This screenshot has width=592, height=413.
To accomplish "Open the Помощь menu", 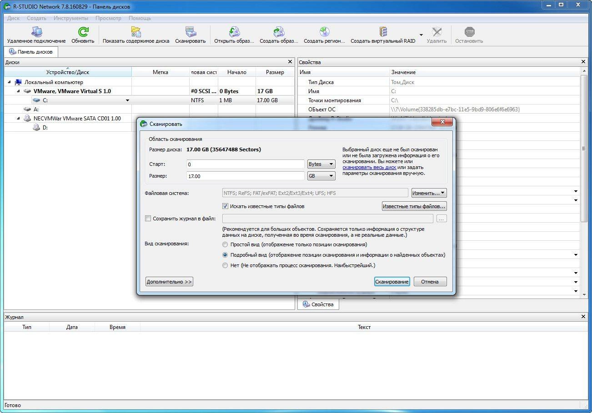I will pyautogui.click(x=140, y=18).
